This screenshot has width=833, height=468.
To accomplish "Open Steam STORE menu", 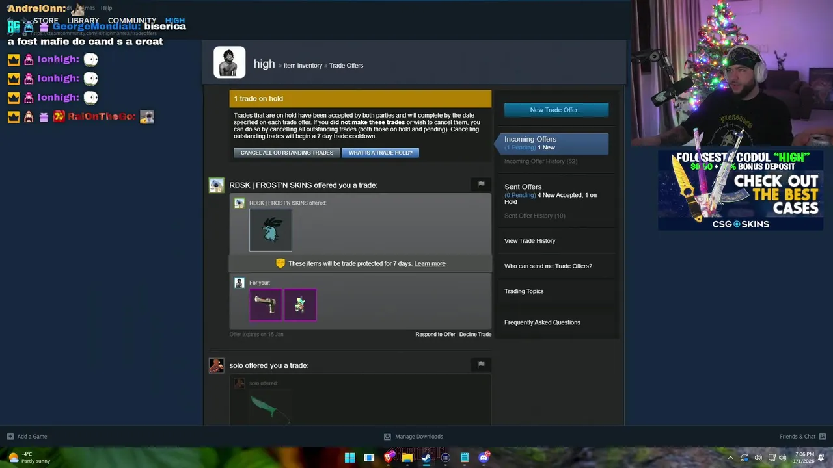I will tap(46, 21).
